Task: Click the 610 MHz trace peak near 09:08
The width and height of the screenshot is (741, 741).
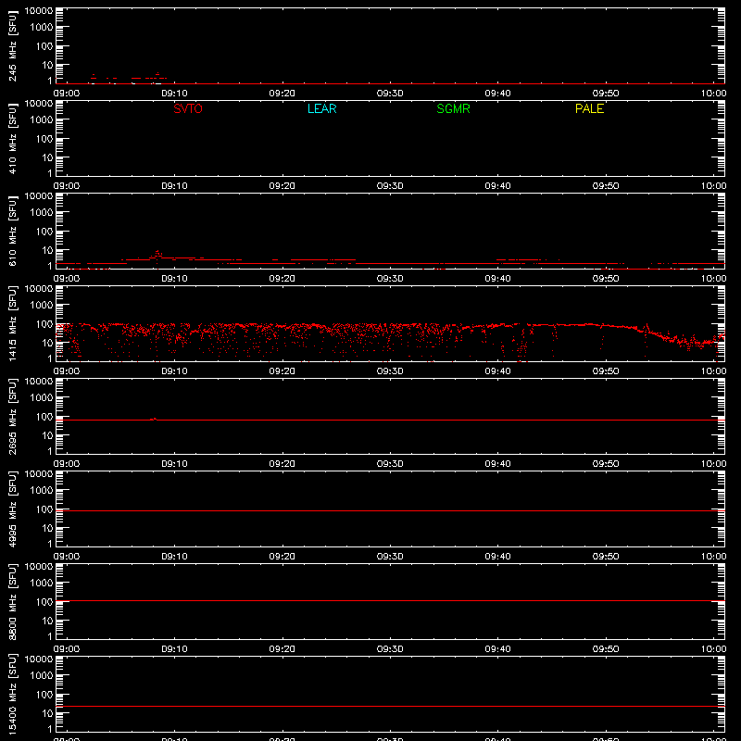Action: [x=157, y=252]
